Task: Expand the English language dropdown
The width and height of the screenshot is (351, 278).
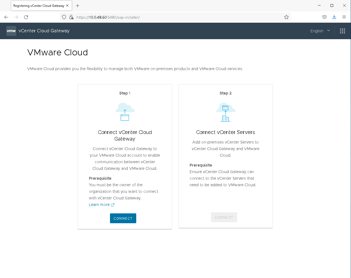Action: [320, 31]
